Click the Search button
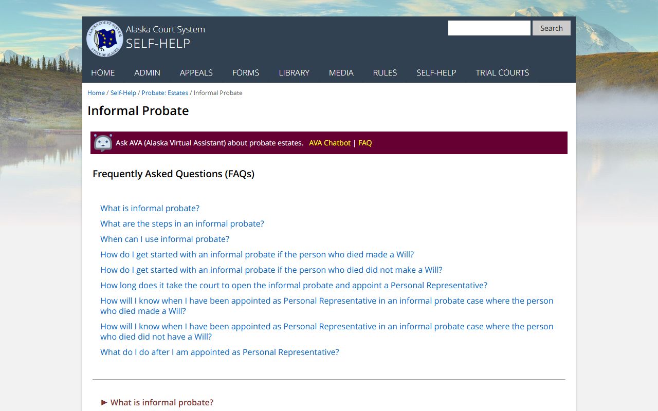Viewport: 658px width, 411px height. click(552, 28)
